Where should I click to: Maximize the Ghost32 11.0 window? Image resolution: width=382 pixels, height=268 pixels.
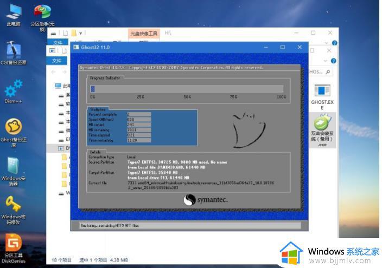282,47
